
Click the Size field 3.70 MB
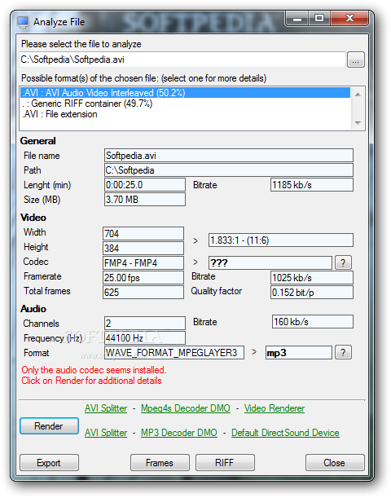click(x=145, y=200)
